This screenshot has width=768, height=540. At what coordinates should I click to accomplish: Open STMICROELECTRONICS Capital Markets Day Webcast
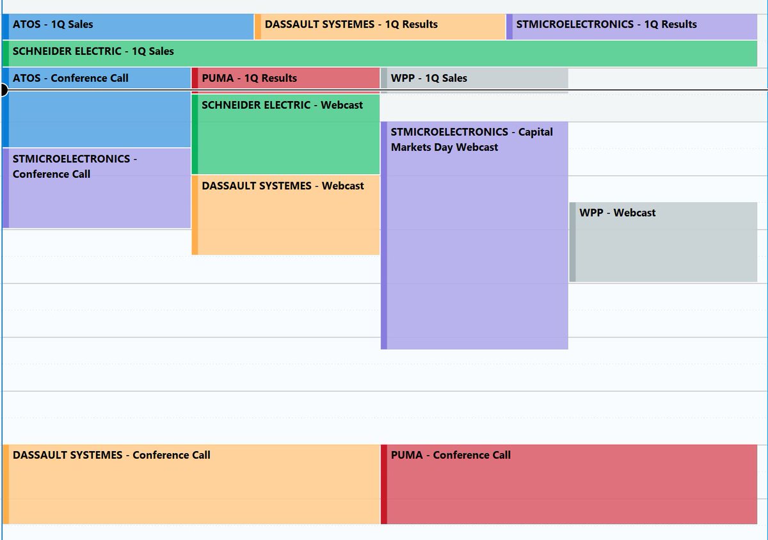474,235
